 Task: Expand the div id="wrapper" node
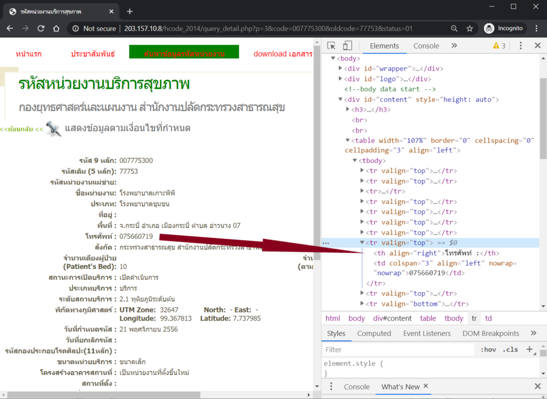point(341,68)
